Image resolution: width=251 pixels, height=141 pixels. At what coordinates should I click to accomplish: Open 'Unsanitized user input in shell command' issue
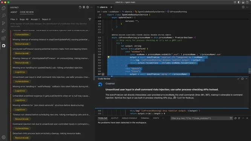coord(51,77)
